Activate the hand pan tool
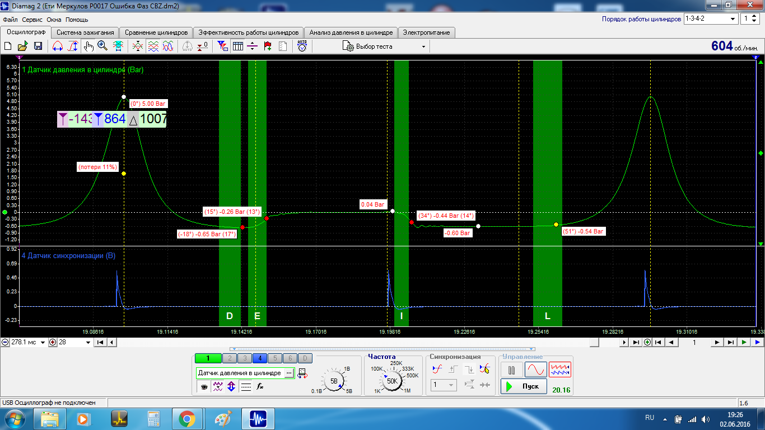This screenshot has width=765, height=430. point(88,46)
